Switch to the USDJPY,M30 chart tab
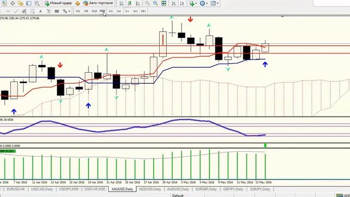The image size is (350, 197). pyautogui.click(x=69, y=189)
